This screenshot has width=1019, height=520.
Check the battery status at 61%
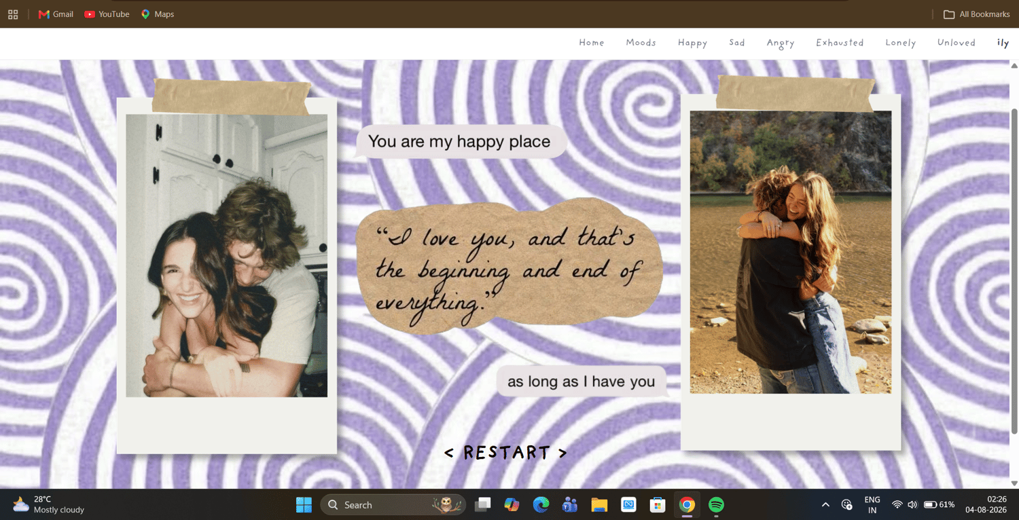click(939, 504)
